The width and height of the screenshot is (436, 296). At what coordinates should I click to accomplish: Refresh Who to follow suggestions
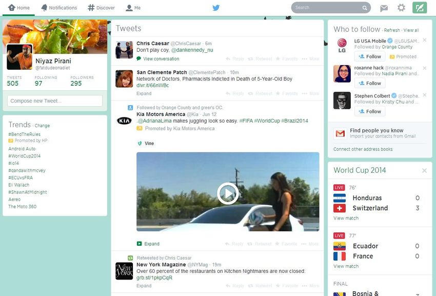(x=392, y=30)
